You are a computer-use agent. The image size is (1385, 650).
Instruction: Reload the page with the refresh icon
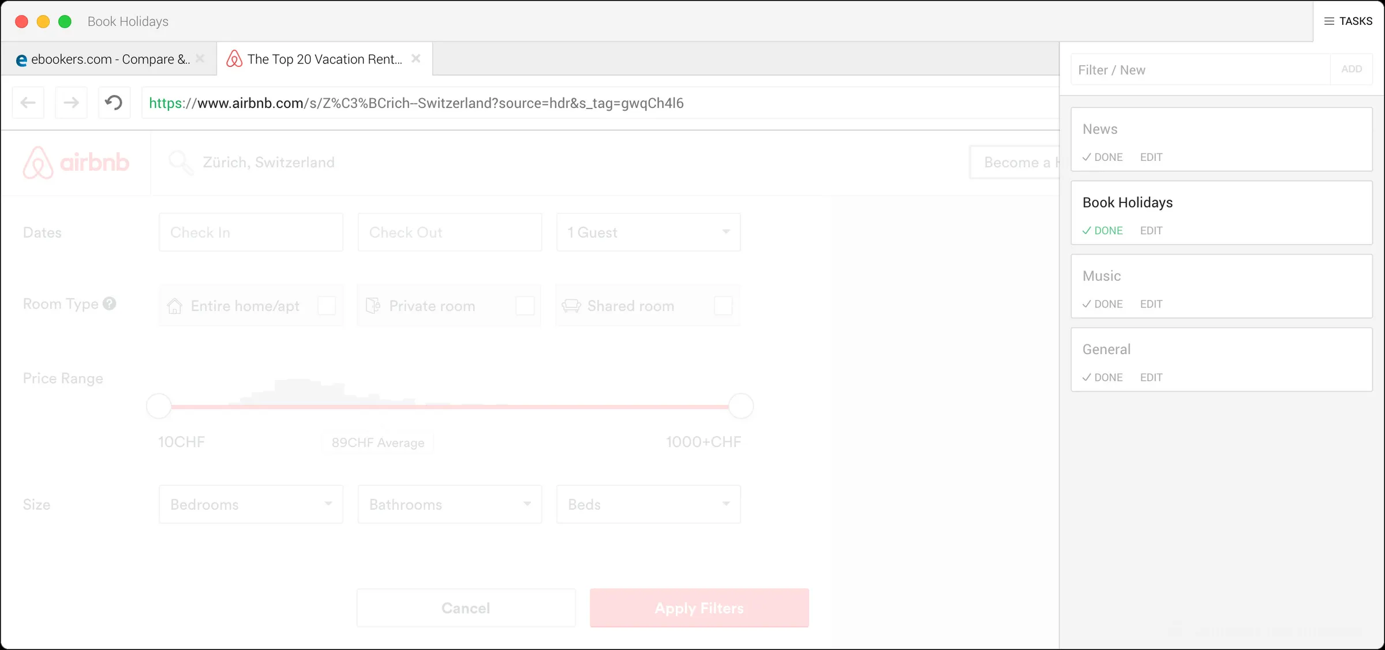coord(114,103)
